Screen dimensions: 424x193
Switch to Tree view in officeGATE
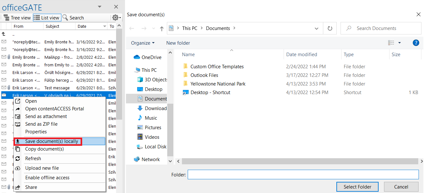click(17, 18)
